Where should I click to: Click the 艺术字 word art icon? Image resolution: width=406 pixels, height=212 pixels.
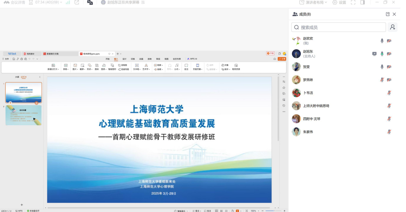click(x=146, y=67)
